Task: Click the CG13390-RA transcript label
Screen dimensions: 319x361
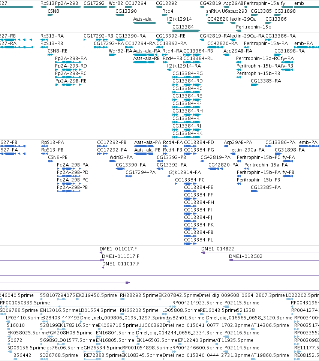Action: click(x=130, y=36)
